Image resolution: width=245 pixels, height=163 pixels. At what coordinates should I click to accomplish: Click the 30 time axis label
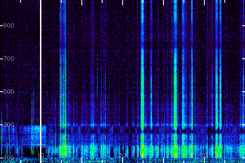pos(122,155)
